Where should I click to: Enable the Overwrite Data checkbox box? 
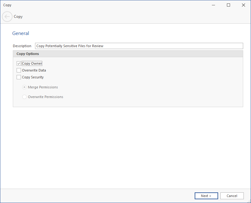[x=19, y=71]
